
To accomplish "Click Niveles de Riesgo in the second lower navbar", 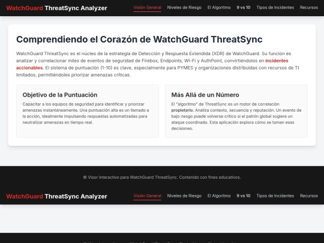I will point(184,196).
